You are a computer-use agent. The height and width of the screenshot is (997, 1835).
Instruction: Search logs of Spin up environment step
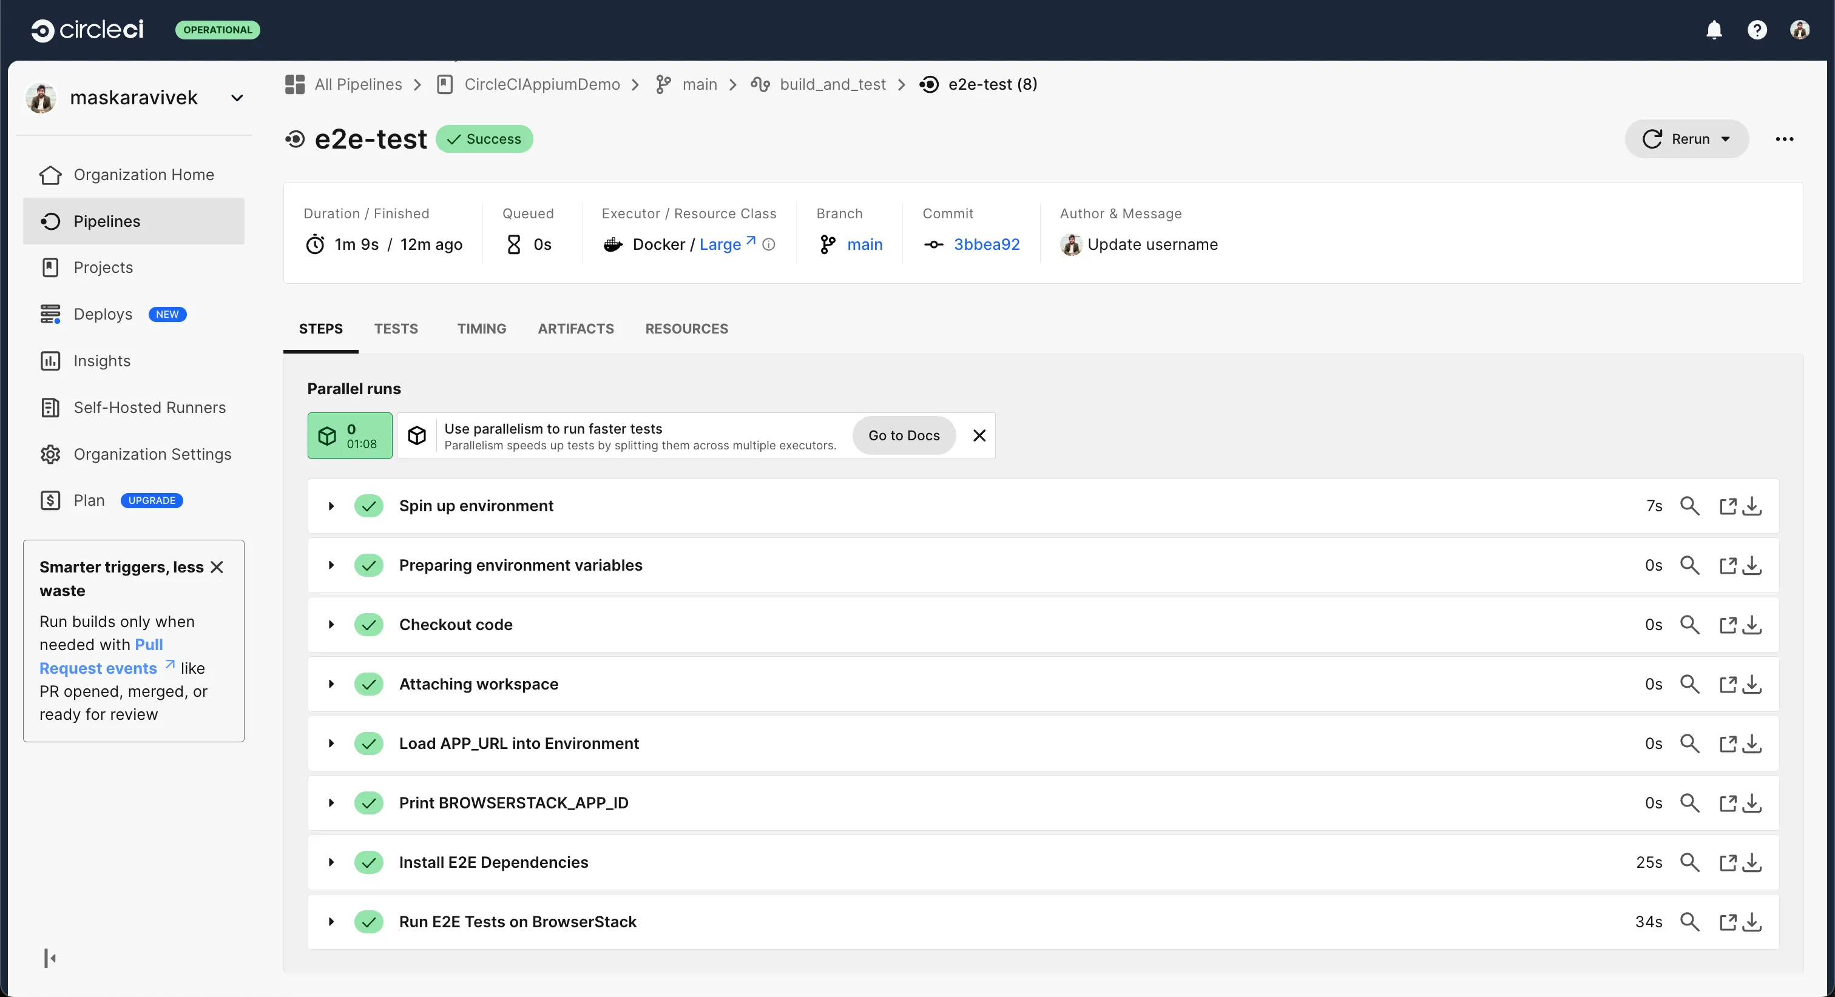click(1690, 506)
